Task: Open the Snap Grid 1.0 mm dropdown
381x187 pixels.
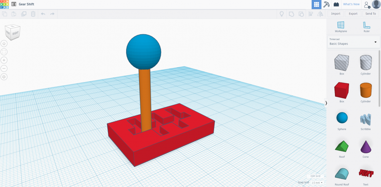Action: pos(317,183)
